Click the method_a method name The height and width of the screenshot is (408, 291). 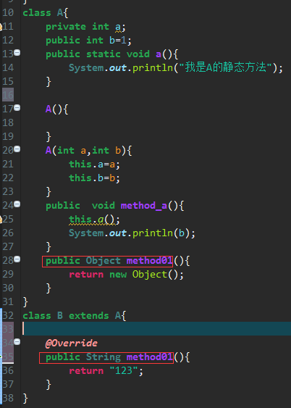(x=143, y=206)
